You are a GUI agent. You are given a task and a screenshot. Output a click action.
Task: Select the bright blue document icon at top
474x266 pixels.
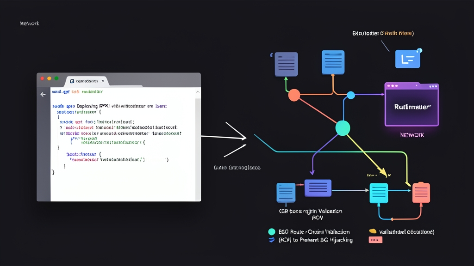333,62
